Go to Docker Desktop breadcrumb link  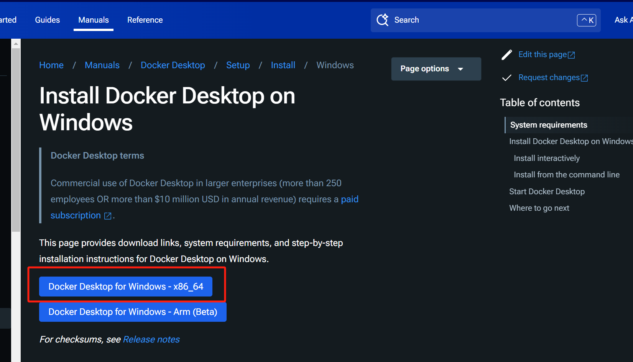tap(173, 65)
